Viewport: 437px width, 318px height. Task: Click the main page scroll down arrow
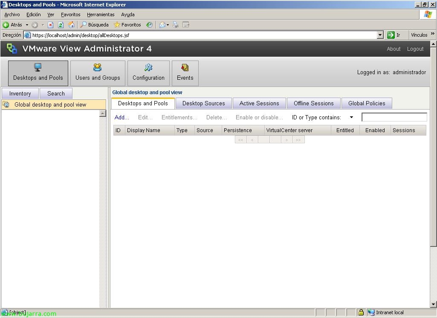tap(433, 304)
